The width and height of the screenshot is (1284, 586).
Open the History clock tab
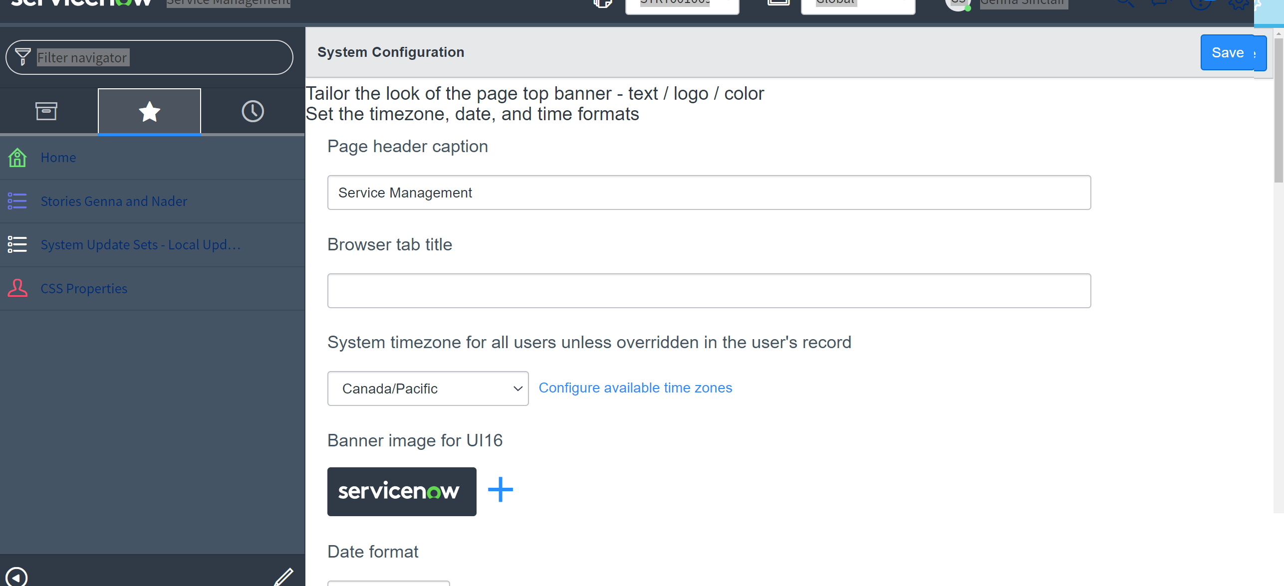pos(253,111)
